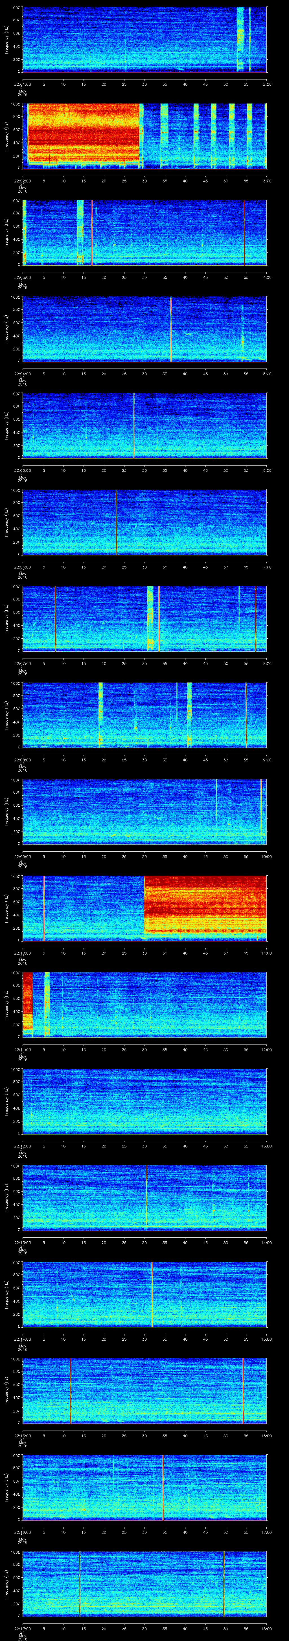The image size is (289, 1641).
Task: Click the spectrogram panel starting at 22:05:00
Action: pos(144,426)
